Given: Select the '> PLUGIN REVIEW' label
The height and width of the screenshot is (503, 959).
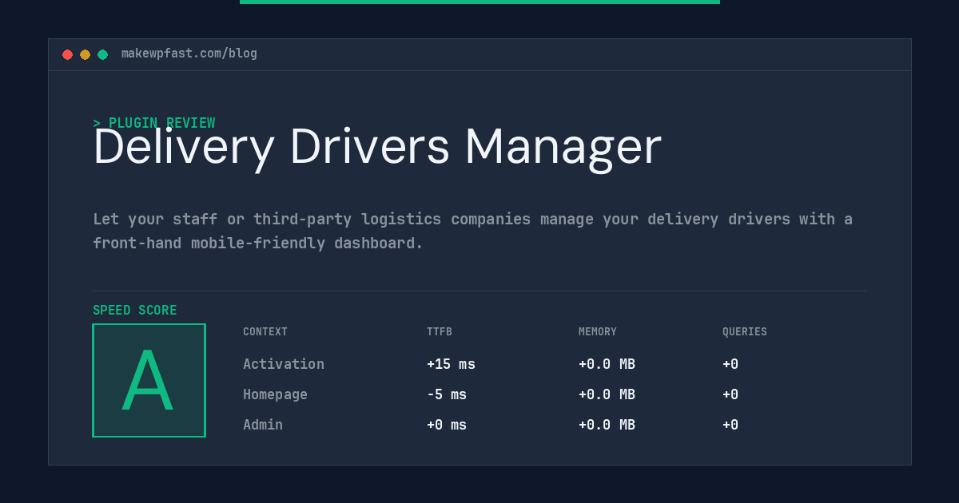Looking at the screenshot, I should [x=154, y=123].
